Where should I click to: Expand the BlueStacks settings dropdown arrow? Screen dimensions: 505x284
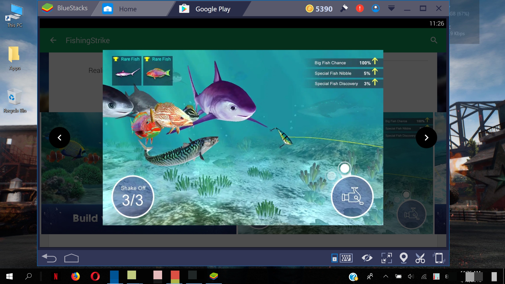(391, 8)
